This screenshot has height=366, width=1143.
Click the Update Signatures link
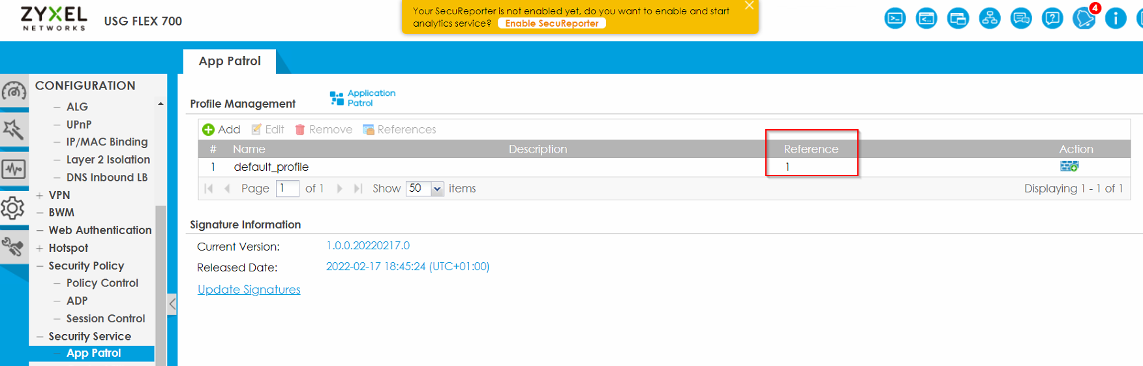(249, 290)
